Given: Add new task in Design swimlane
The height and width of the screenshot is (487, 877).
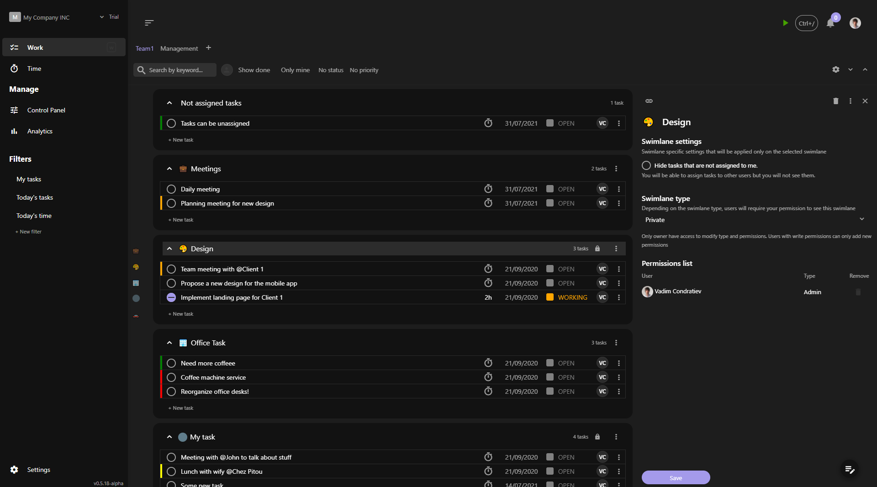Looking at the screenshot, I should [181, 314].
